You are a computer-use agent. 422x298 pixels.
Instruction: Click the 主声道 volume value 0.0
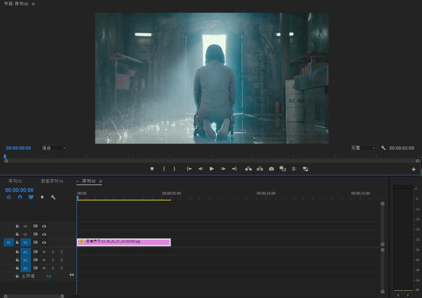click(49, 276)
